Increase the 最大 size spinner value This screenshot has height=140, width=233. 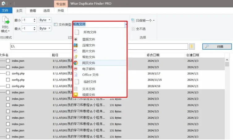35,27
